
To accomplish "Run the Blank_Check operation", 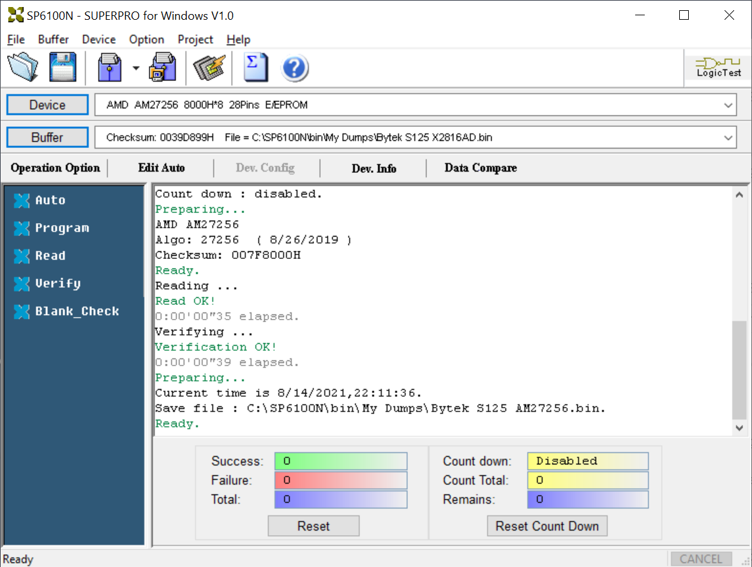I will (x=77, y=311).
